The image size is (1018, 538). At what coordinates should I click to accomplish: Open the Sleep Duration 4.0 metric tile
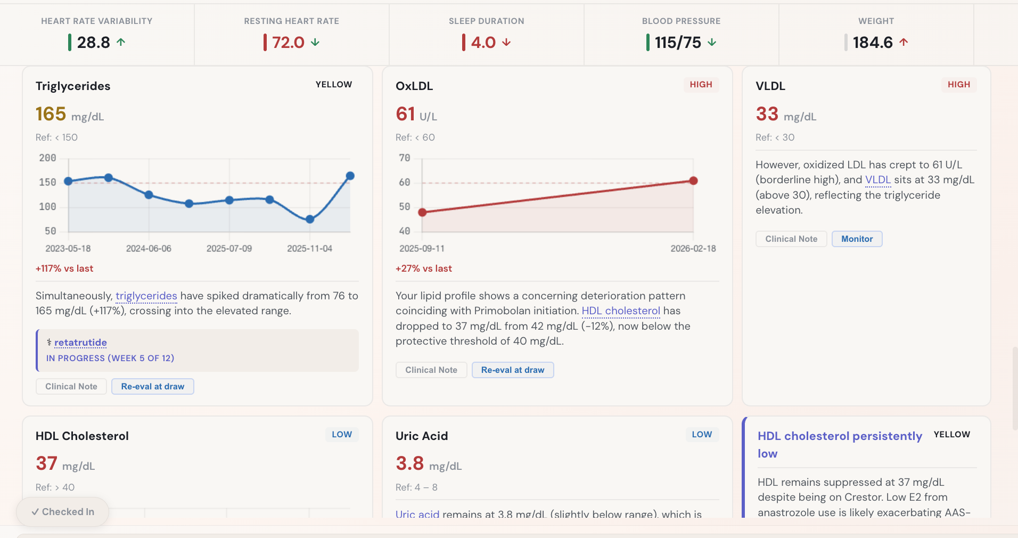click(486, 35)
